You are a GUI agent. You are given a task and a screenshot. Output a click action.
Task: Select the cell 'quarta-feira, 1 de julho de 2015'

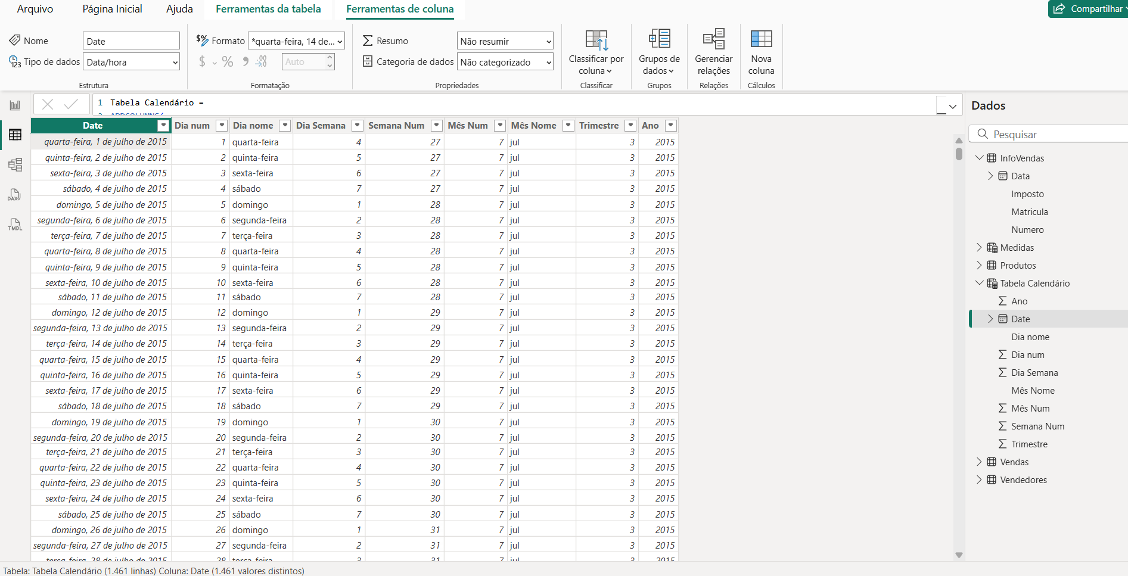tap(101, 142)
